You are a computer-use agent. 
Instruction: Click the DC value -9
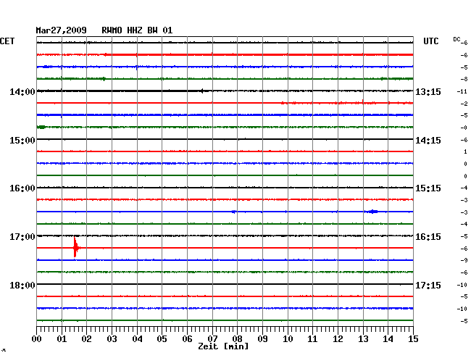pyautogui.click(x=464, y=260)
